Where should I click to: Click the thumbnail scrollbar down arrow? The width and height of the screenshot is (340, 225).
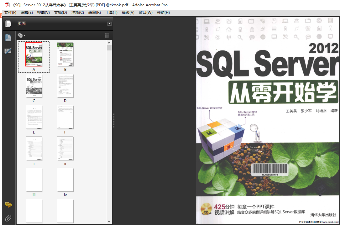[109, 222]
